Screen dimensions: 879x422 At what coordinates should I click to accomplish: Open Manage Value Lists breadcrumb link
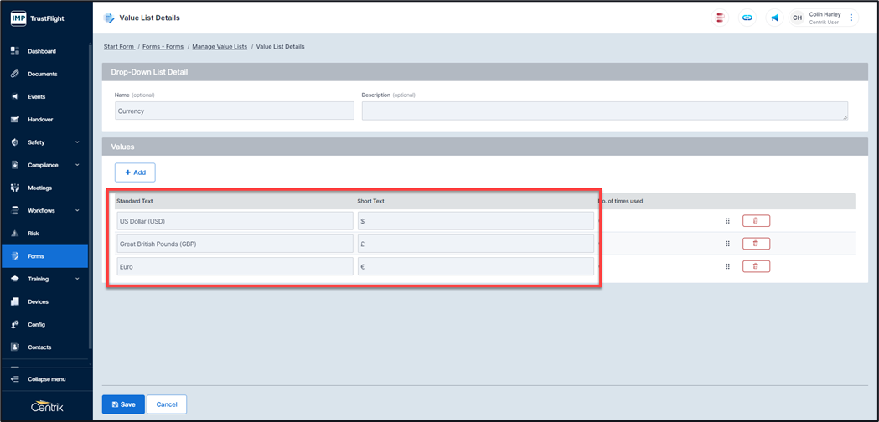(220, 47)
